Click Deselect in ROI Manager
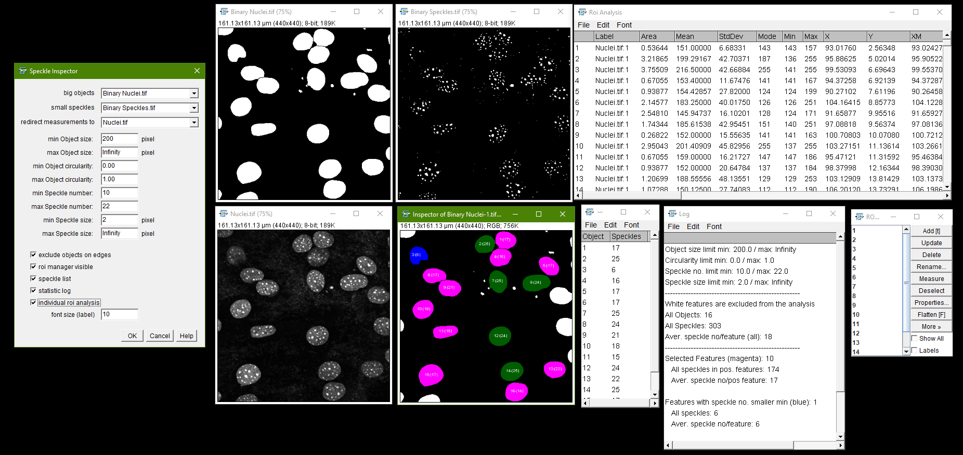The height and width of the screenshot is (455, 963). (931, 291)
